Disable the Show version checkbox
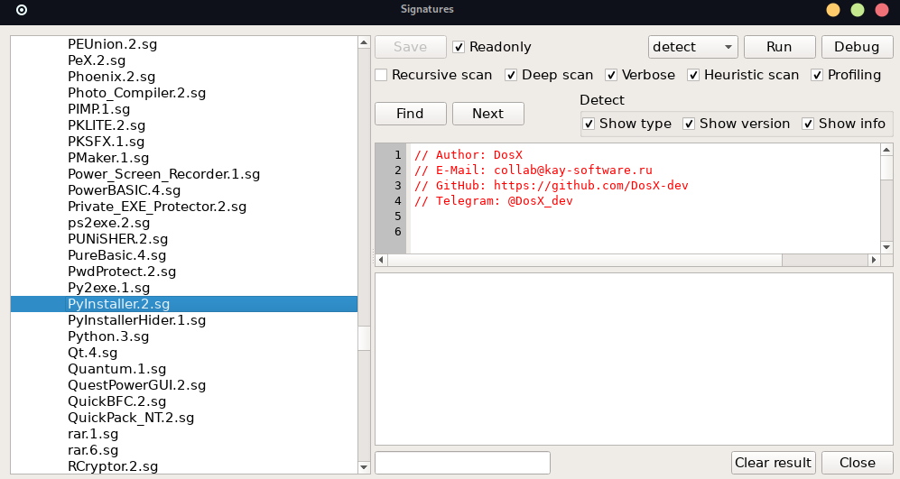 [689, 124]
